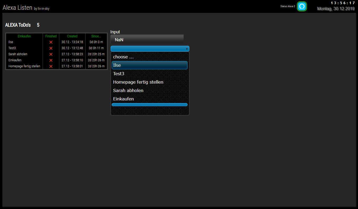Click the 'Alexa Listen' title
The width and height of the screenshot is (358, 209).
17,8
